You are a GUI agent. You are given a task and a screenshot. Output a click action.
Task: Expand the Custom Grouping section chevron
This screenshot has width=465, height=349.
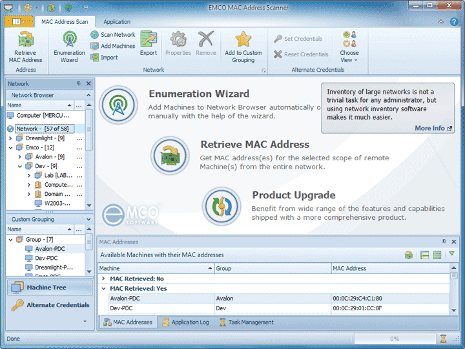click(88, 219)
